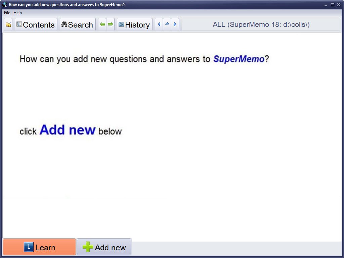Open the Contents window

point(36,25)
